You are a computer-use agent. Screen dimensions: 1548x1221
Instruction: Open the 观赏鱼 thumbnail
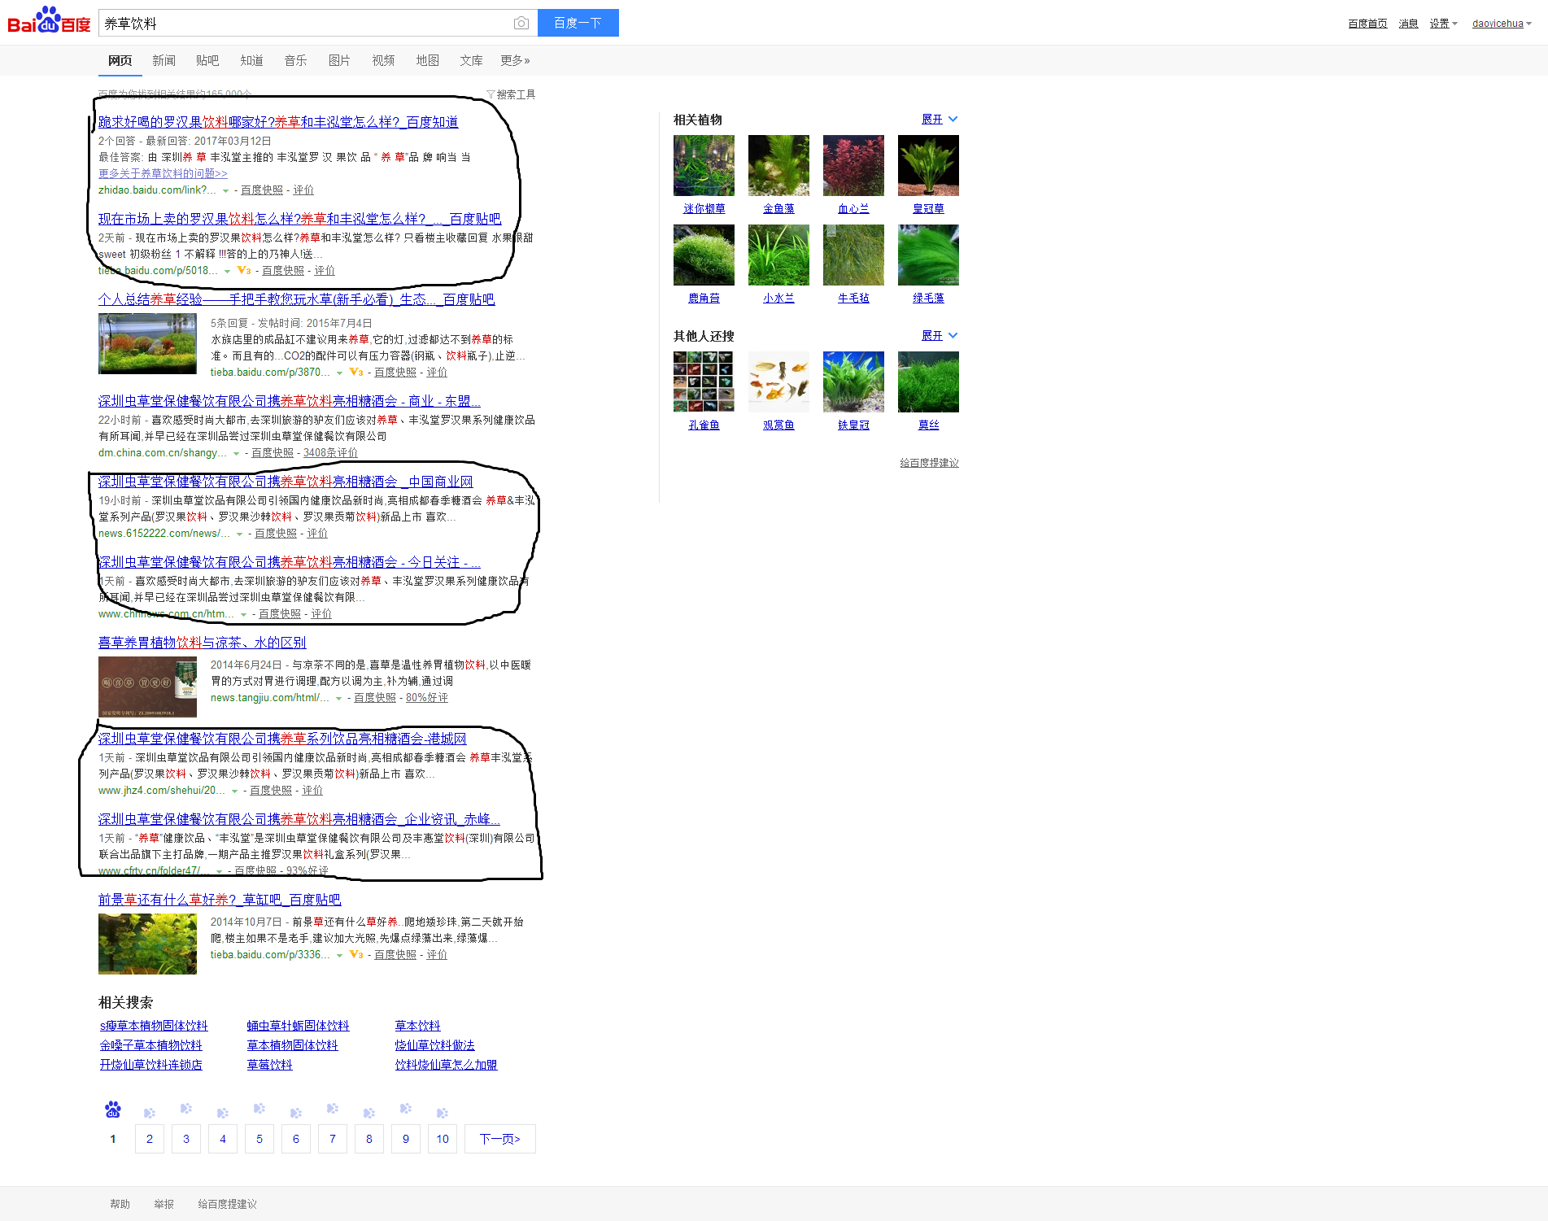pyautogui.click(x=778, y=382)
